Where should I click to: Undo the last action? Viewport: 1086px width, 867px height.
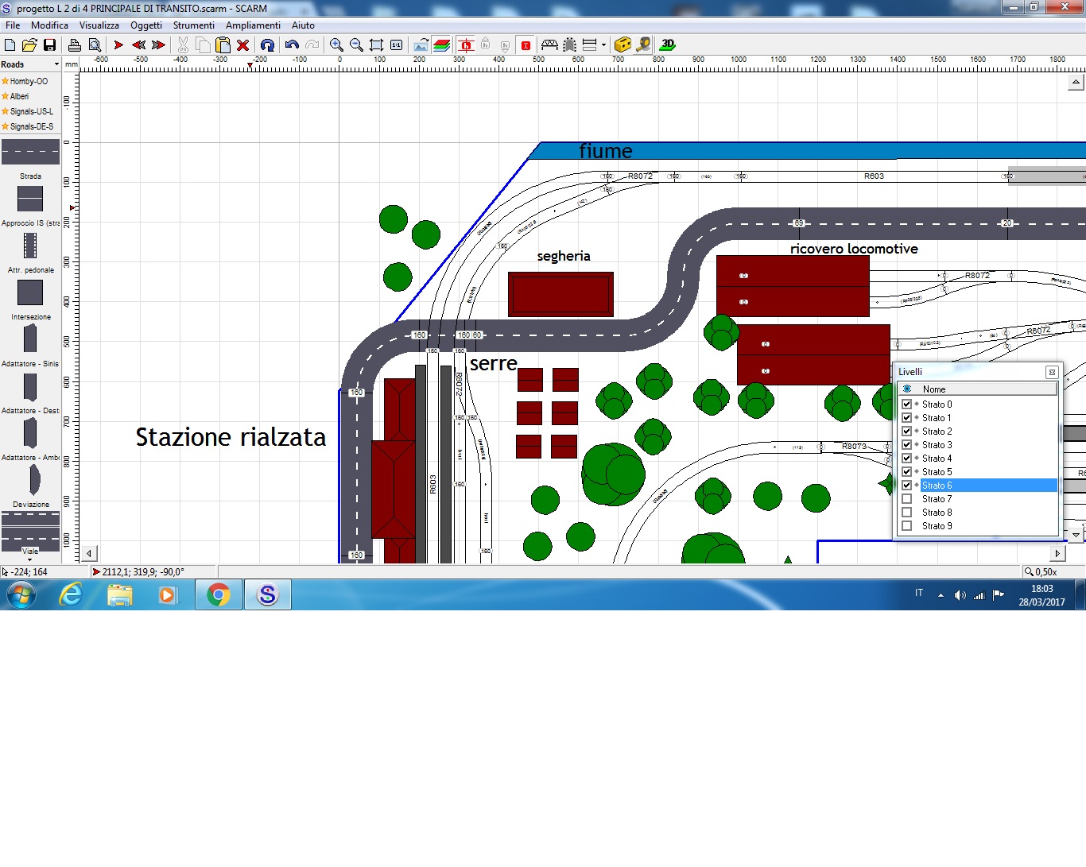click(292, 45)
